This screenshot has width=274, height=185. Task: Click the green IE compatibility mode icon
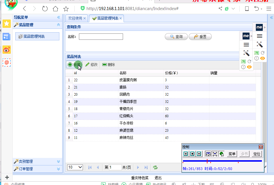click(227, 9)
